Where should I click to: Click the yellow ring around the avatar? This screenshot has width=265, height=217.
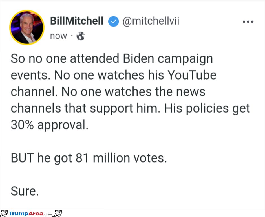coord(27,11)
